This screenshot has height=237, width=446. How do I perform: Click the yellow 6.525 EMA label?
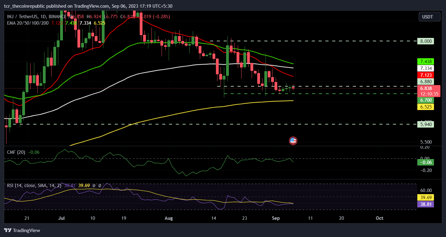425,107
